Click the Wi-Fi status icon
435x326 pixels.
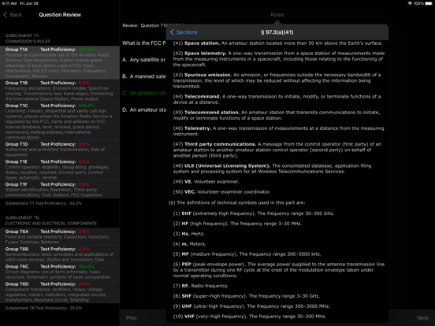click(x=410, y=3)
